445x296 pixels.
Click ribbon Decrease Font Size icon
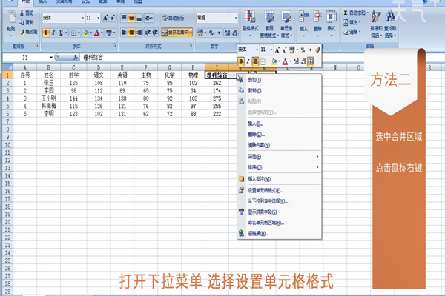[113, 18]
